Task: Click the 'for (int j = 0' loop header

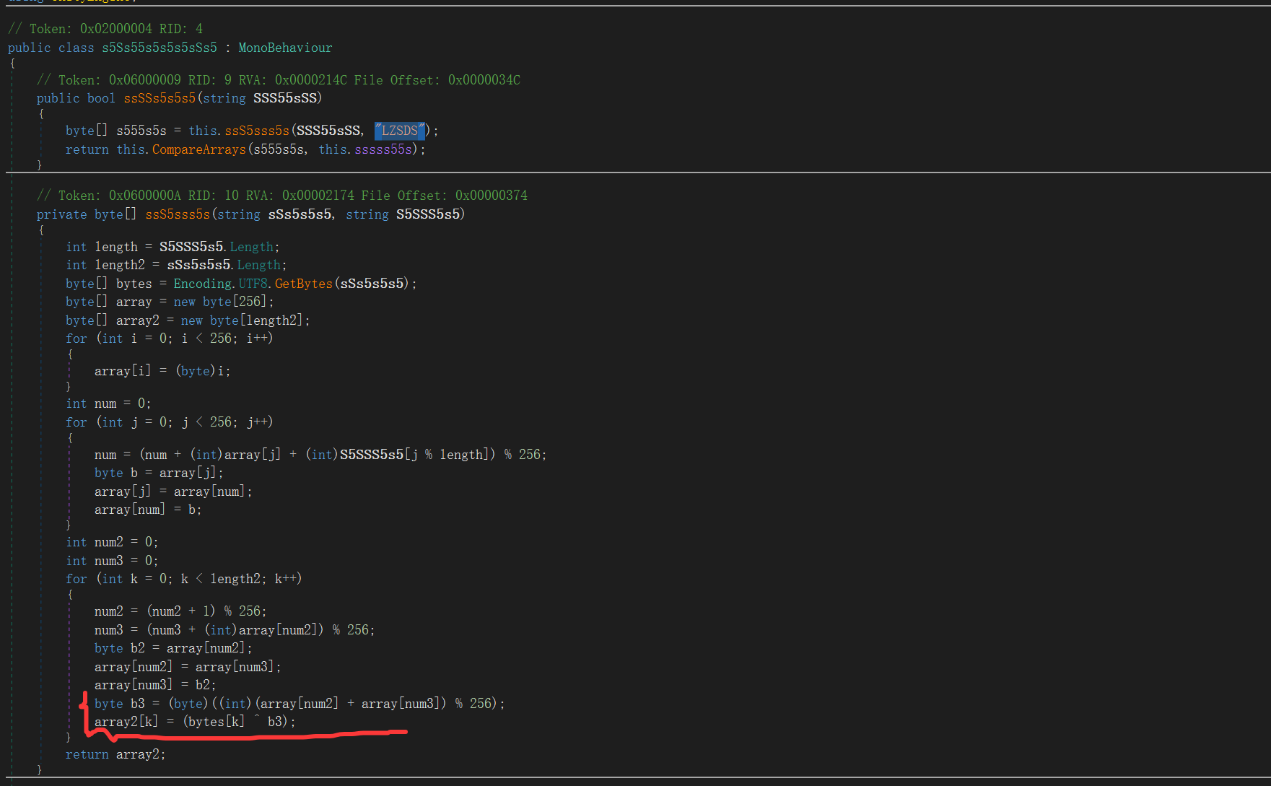Action: pyautogui.click(x=169, y=422)
